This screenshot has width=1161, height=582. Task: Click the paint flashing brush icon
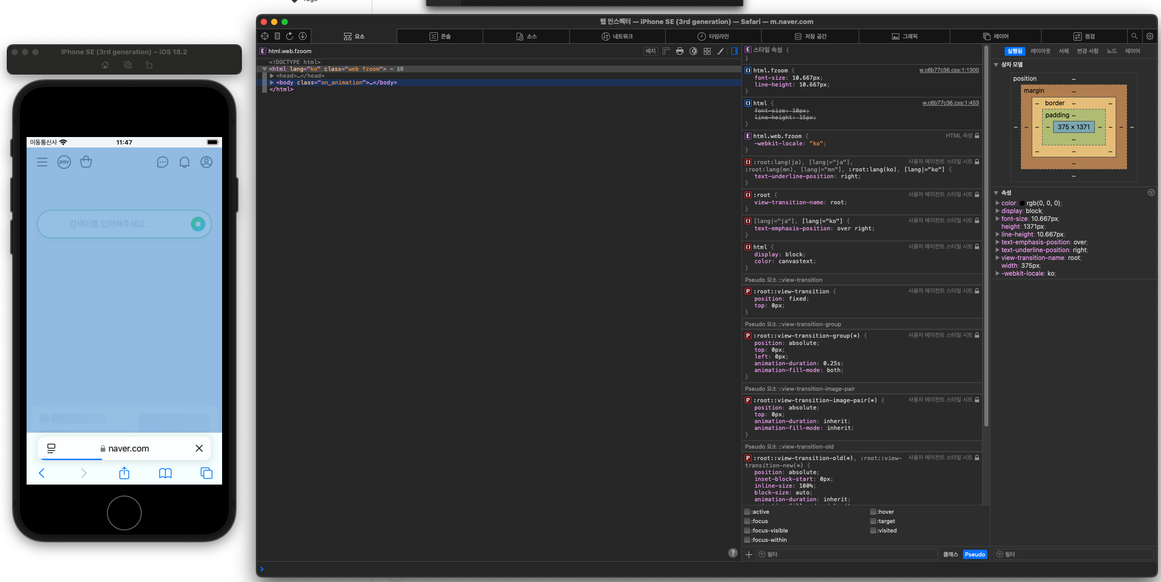pos(720,51)
